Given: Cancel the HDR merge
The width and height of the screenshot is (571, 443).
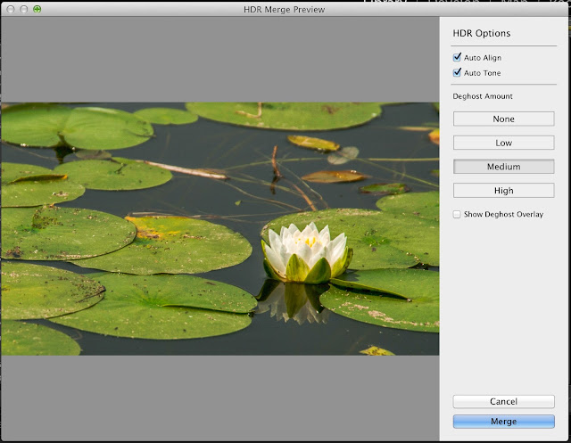Looking at the screenshot, I should (503, 401).
